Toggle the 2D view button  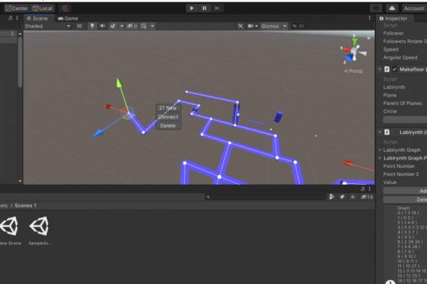79,26
